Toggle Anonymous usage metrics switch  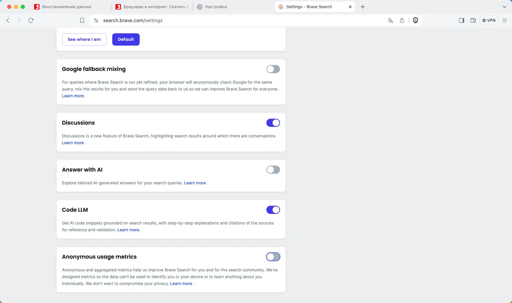click(x=273, y=257)
